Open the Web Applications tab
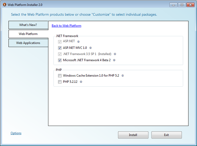Image resolution: width=197 pixels, height=146 pixels. 28,43
